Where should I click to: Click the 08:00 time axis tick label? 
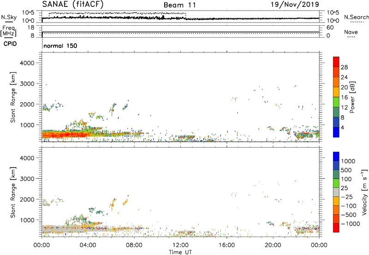coord(134,245)
